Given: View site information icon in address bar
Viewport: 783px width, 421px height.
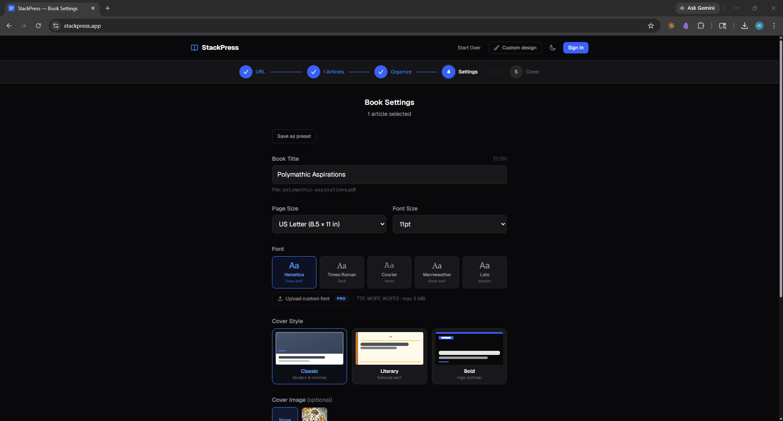Looking at the screenshot, I should click(56, 26).
